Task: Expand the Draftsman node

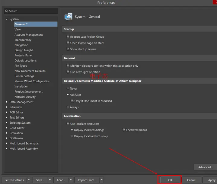Action: [x=7, y=138]
